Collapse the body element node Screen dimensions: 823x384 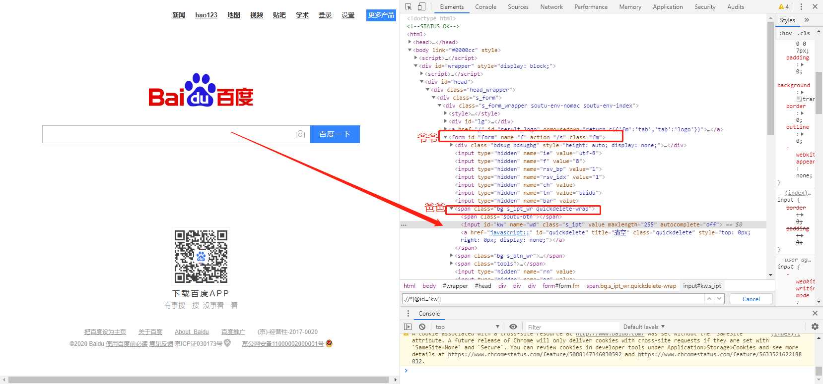point(410,50)
